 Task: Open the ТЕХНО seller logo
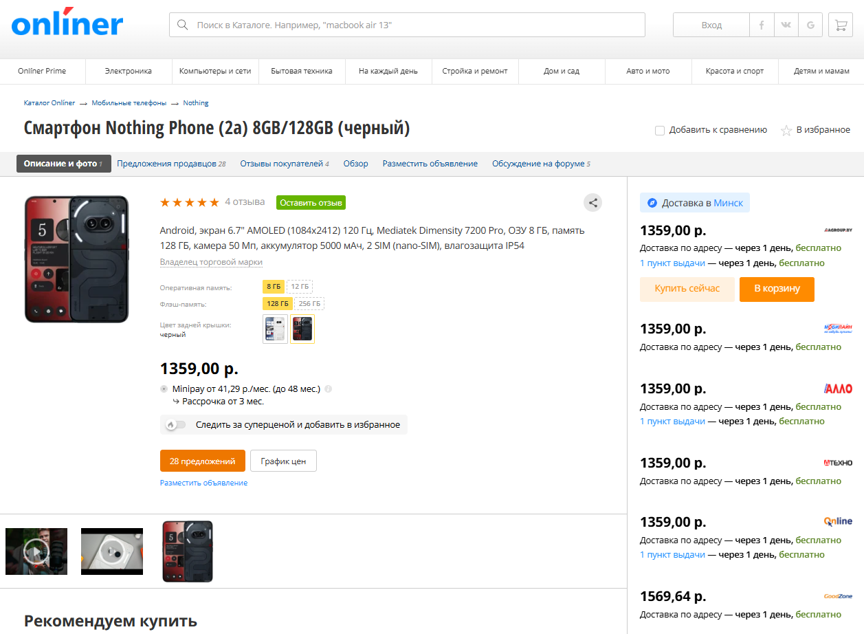pyautogui.click(x=838, y=463)
